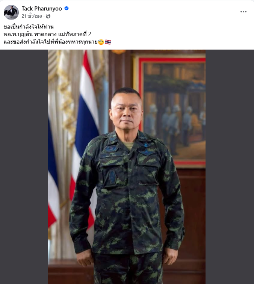Click the text พล.ท.บุญสิน พาดกลาง แม่ทัพภาคที่ 2
254x284 pixels.
pos(47,34)
